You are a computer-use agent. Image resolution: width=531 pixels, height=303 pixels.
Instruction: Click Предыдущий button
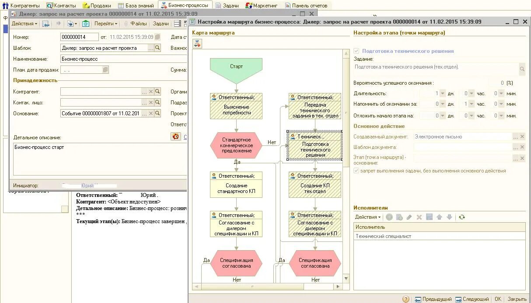click(x=433, y=299)
